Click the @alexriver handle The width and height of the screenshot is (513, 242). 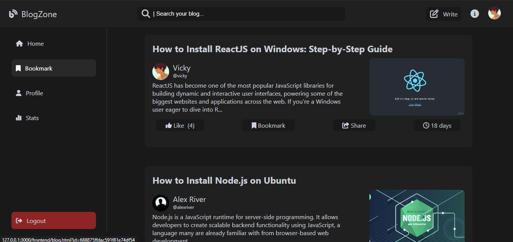click(x=184, y=207)
